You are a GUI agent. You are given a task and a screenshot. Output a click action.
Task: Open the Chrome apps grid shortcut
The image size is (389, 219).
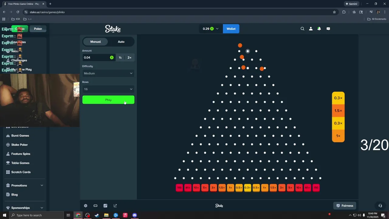pyautogui.click(x=4, y=19)
